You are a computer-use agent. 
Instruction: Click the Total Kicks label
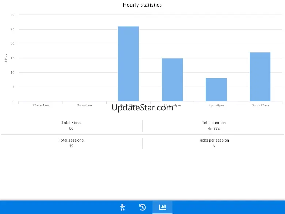point(71,123)
